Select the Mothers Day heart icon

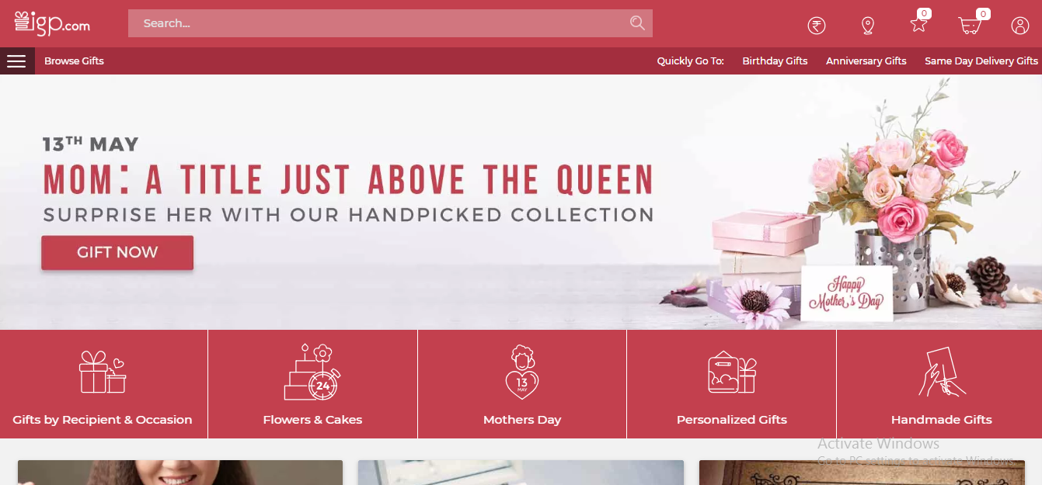coord(522,372)
